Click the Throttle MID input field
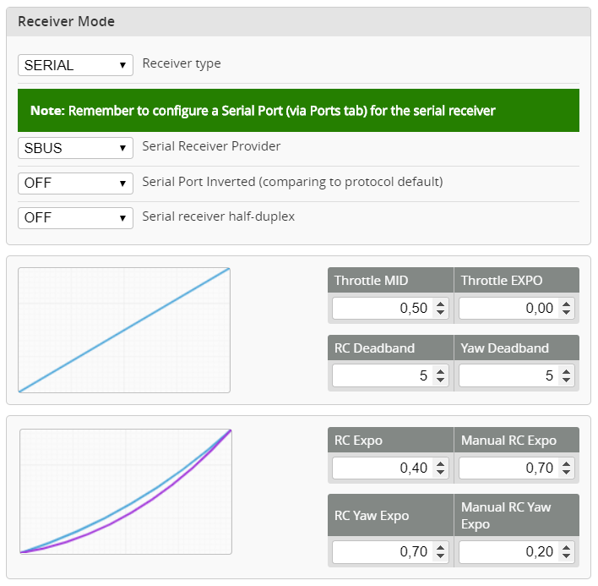The width and height of the screenshot is (598, 586). click(x=382, y=309)
